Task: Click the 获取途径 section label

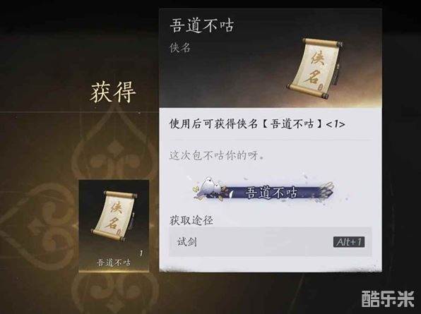Action: pyautogui.click(x=191, y=220)
